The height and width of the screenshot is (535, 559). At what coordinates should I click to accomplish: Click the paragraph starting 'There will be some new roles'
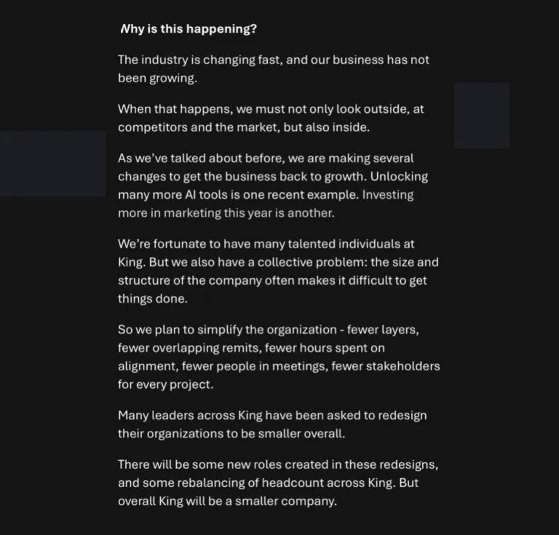278,465
